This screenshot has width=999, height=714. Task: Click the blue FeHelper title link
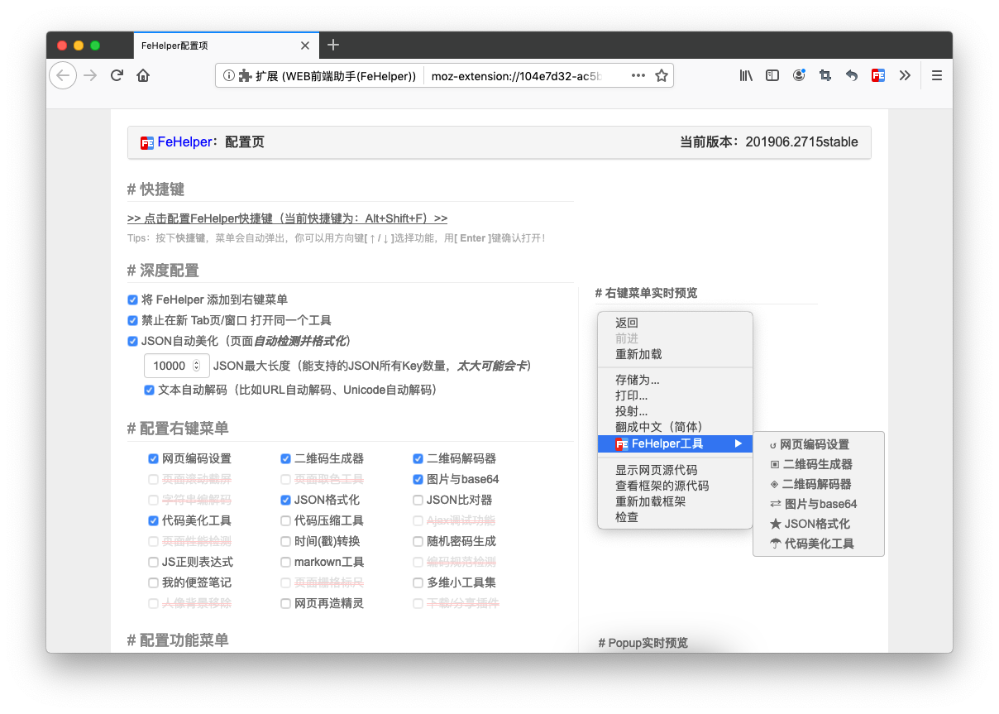tap(185, 142)
